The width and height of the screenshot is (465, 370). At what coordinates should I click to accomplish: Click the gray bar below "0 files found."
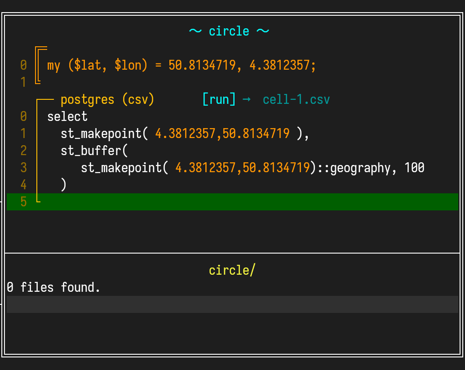232,304
